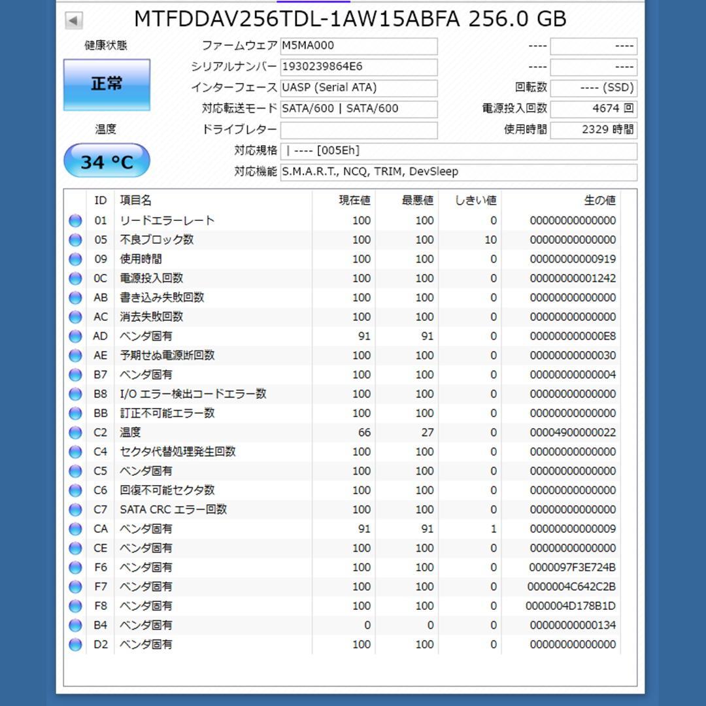Select the 消去失敗回数 attribute name
This screenshot has width=706, height=706.
(x=151, y=317)
